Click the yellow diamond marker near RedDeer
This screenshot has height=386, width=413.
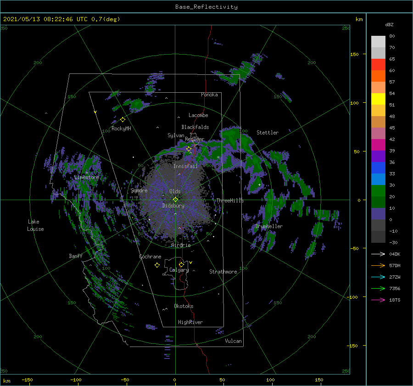[x=189, y=149]
